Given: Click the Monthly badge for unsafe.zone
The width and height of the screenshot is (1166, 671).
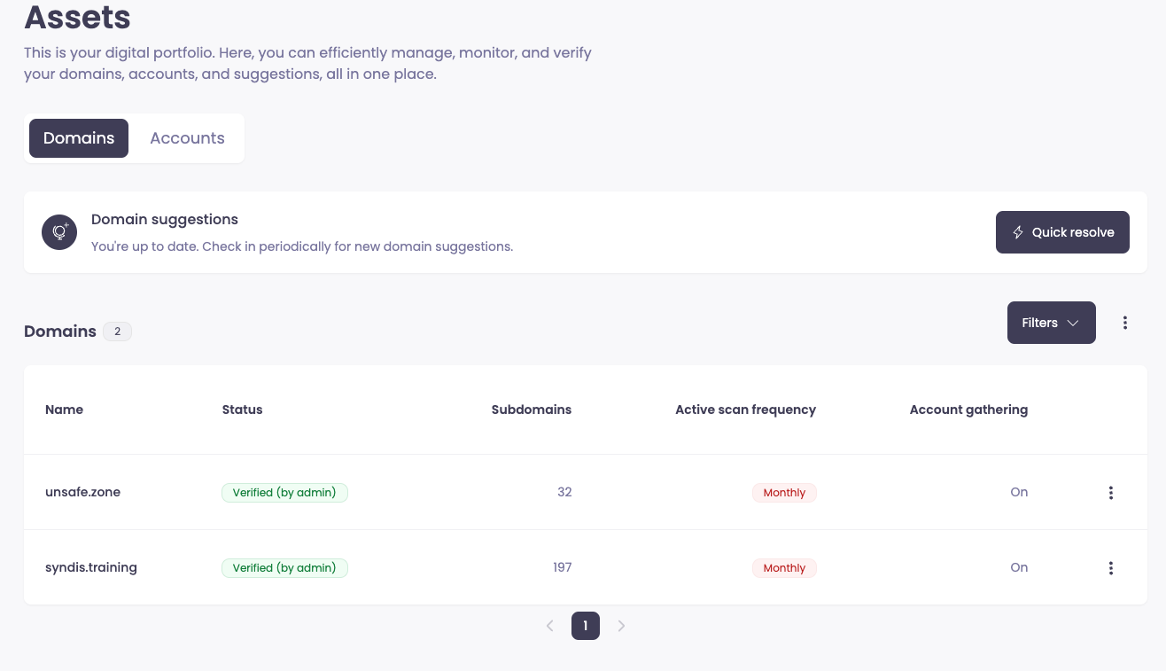Looking at the screenshot, I should click(784, 493).
